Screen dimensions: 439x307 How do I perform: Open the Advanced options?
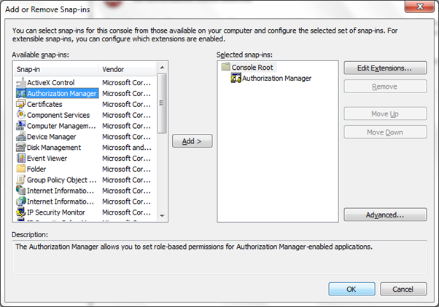pos(385,215)
